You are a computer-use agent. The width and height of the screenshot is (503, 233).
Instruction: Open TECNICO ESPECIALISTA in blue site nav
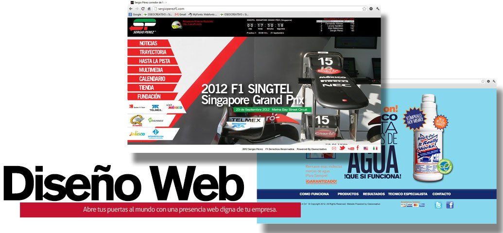coord(408,194)
